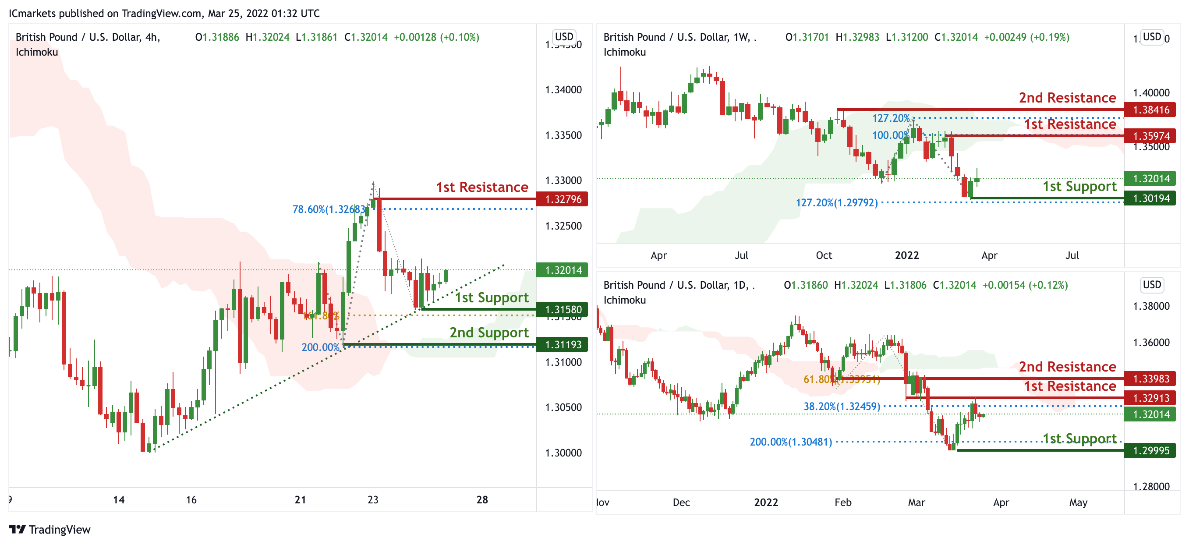Click the weekly chart Ichimoku indicator label
1189x545 pixels.
[x=624, y=52]
